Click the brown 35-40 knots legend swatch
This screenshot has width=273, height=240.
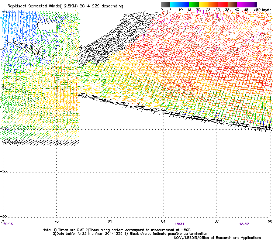[x=232, y=4]
